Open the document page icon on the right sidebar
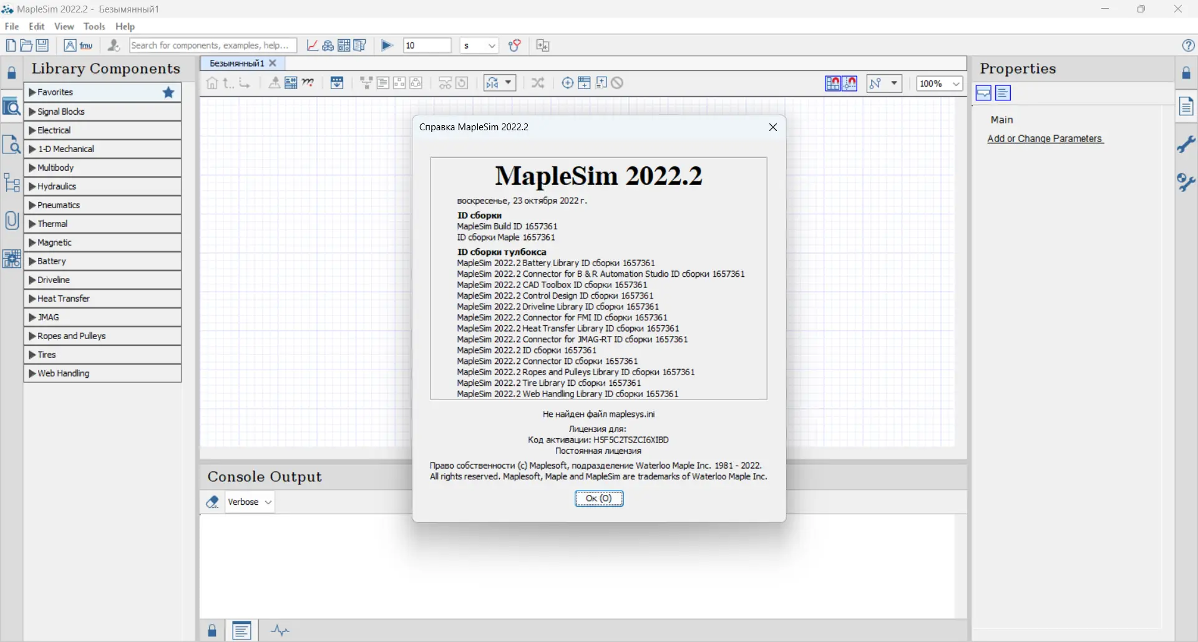This screenshot has width=1198, height=642. tap(1186, 107)
